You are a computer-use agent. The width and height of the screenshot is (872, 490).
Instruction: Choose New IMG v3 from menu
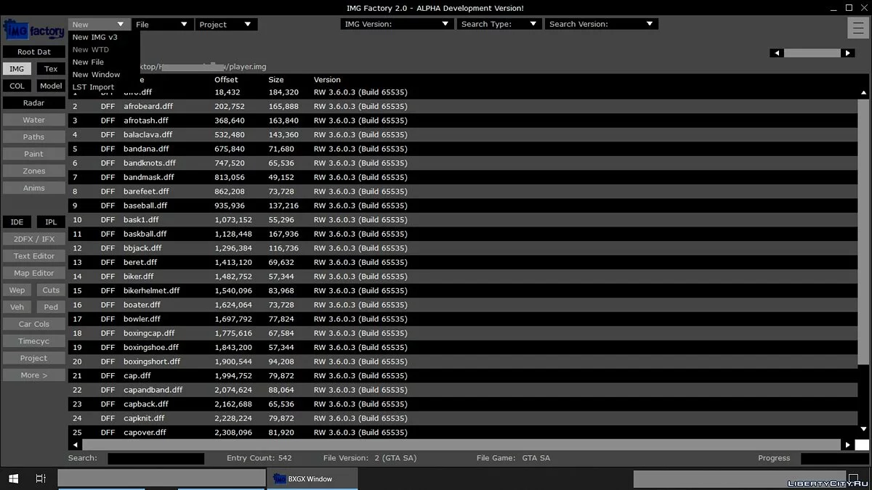95,37
